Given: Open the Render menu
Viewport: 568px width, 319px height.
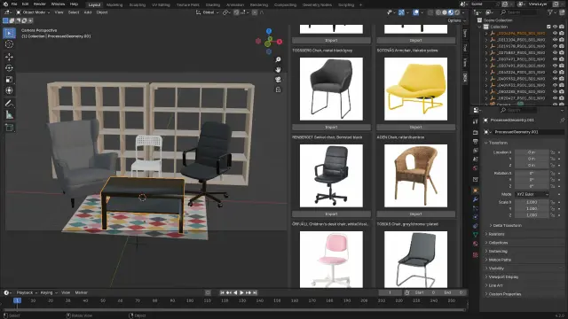Looking at the screenshot, I should click(x=39, y=4).
